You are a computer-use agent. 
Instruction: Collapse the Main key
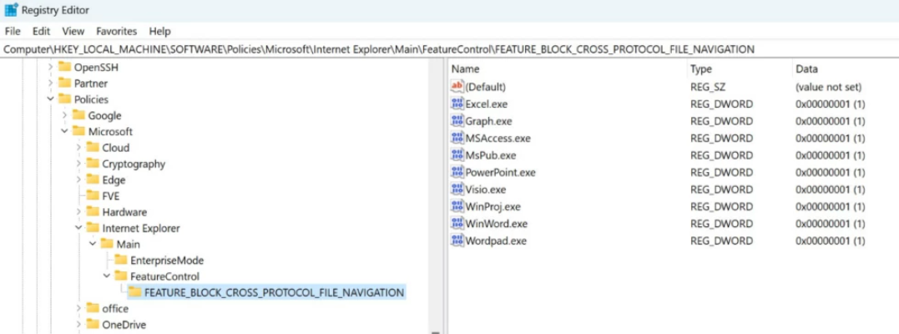pos(93,244)
